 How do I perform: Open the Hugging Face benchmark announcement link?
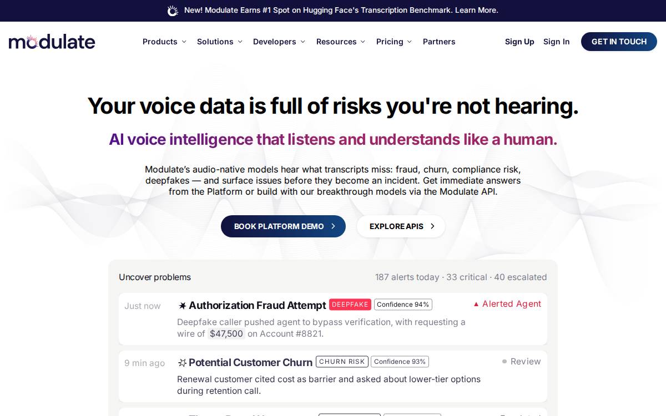pyautogui.click(x=341, y=11)
